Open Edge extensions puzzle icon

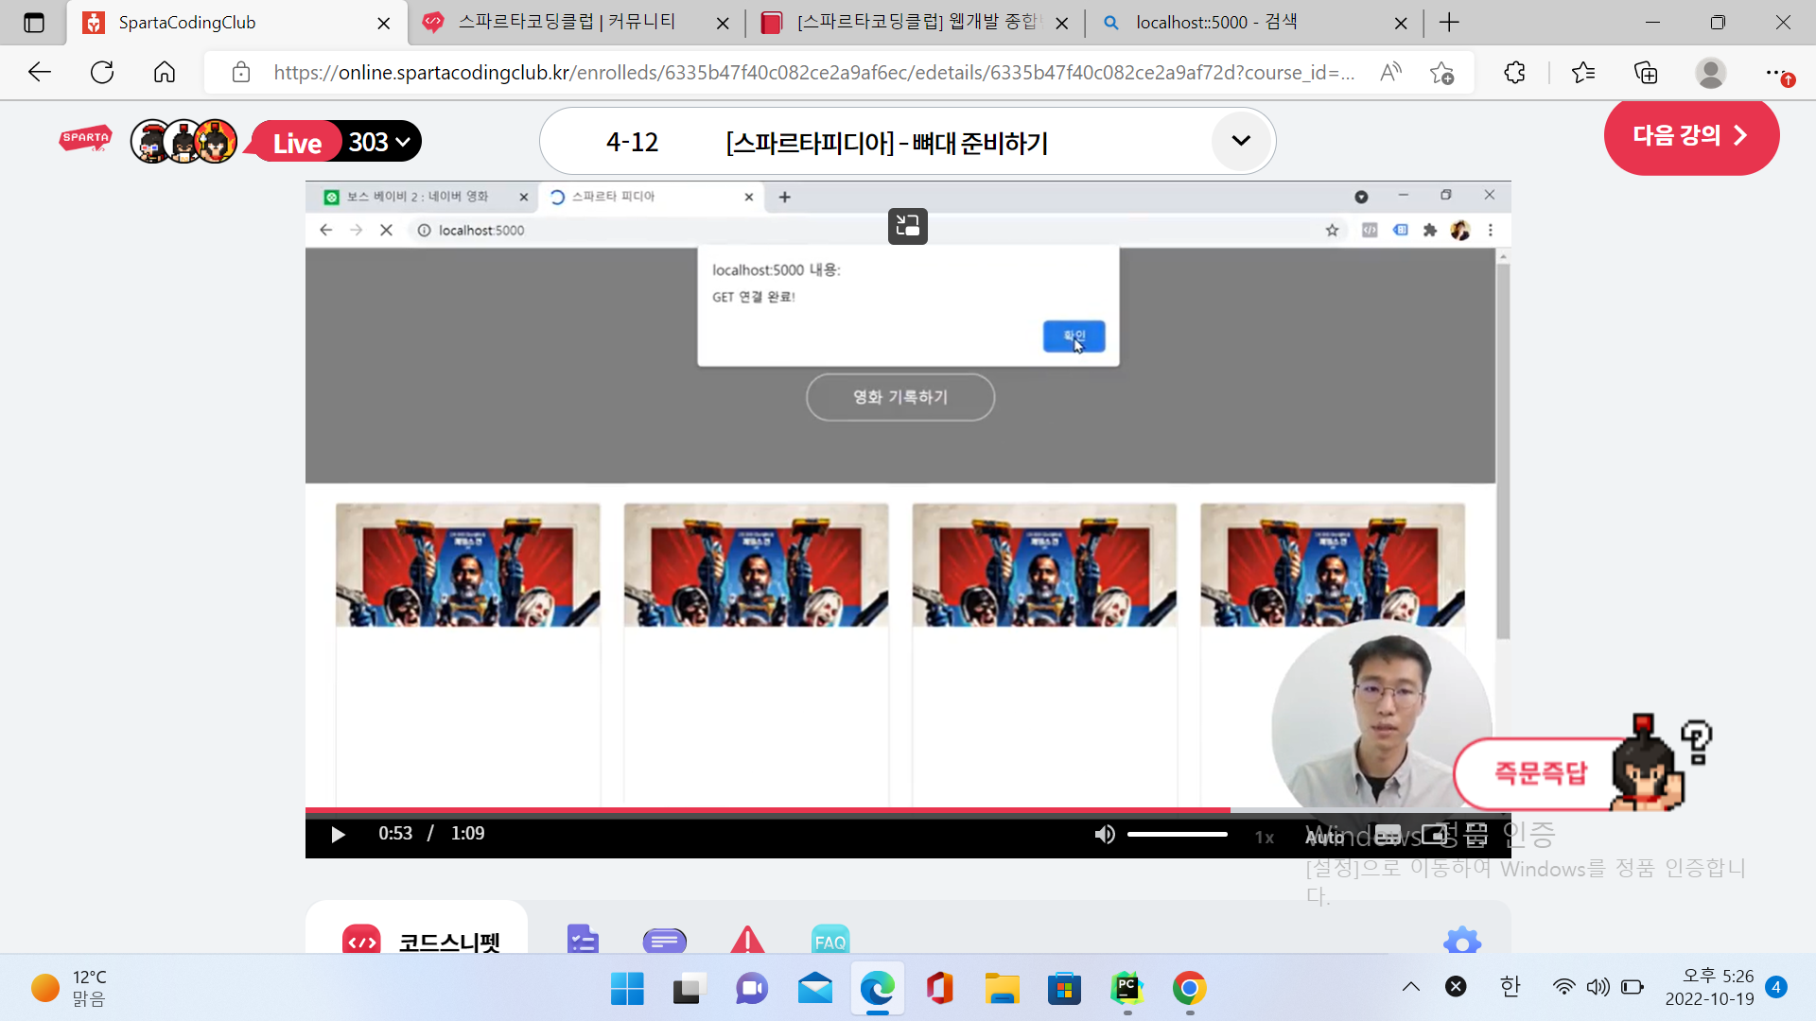[1514, 73]
